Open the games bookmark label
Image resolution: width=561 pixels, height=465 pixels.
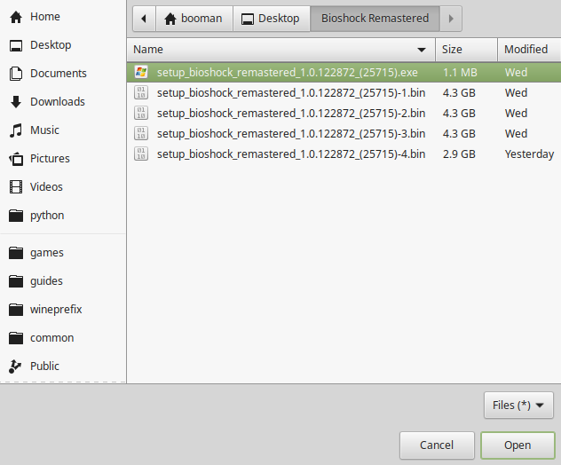pos(47,253)
